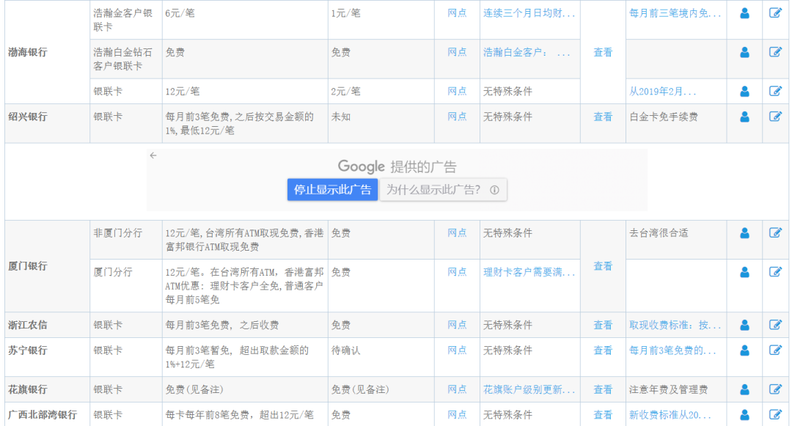Click edit icon in 非厦门分行 row
This screenshot has width=792, height=426.
tap(775, 232)
